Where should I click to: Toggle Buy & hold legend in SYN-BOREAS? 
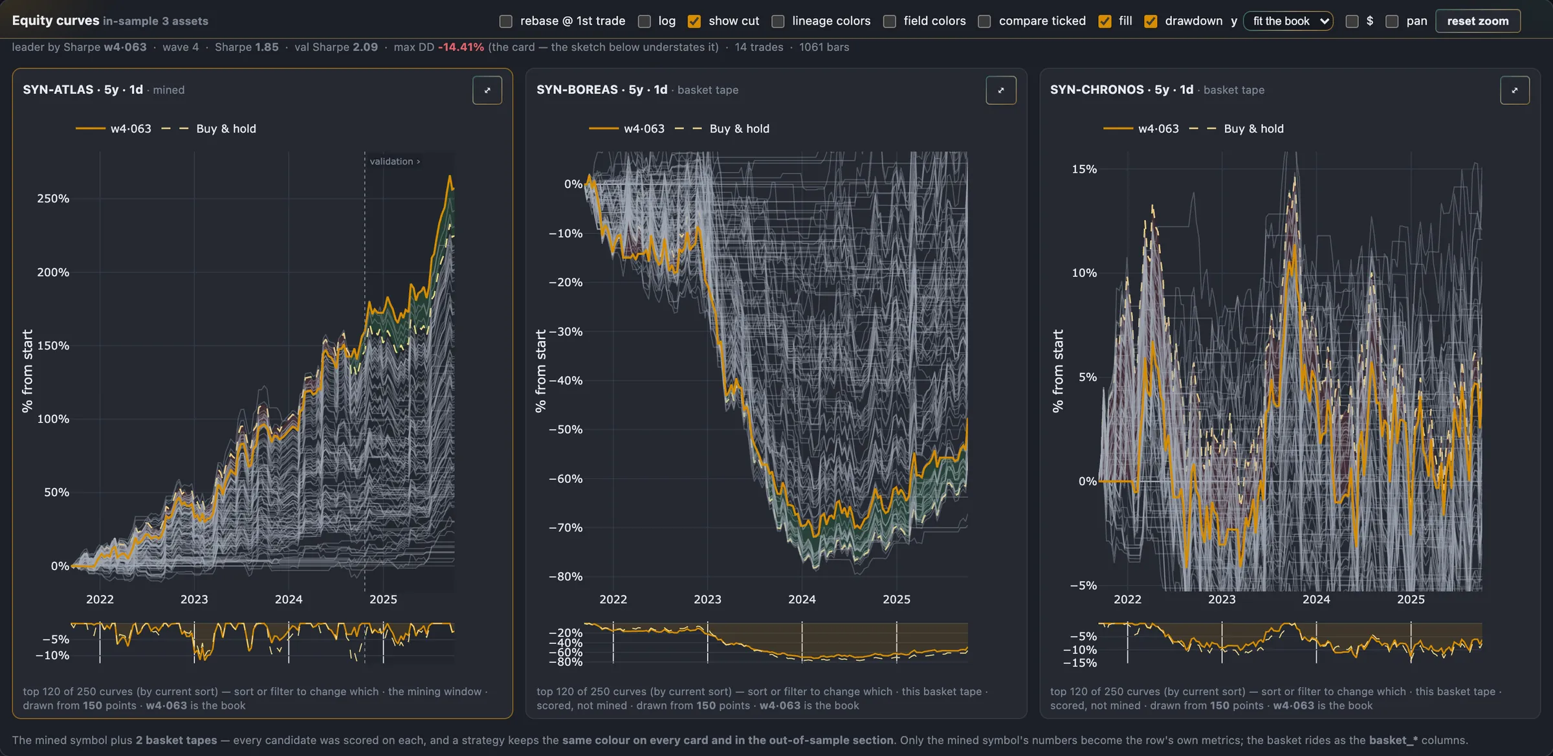[721, 129]
